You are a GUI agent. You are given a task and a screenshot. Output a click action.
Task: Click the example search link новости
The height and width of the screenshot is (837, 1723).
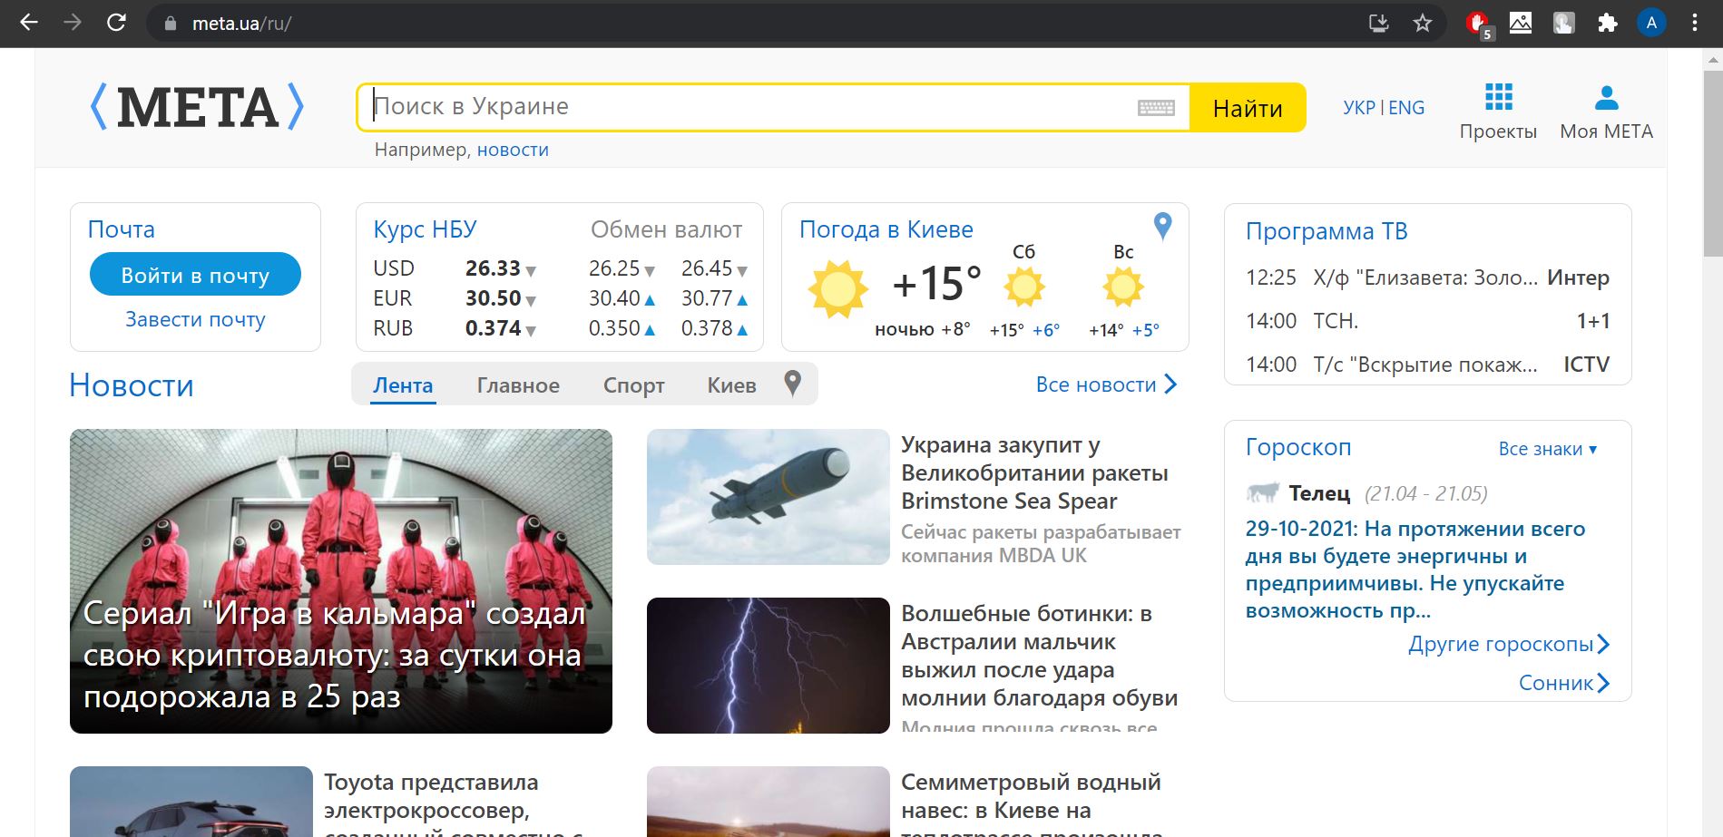(x=513, y=150)
